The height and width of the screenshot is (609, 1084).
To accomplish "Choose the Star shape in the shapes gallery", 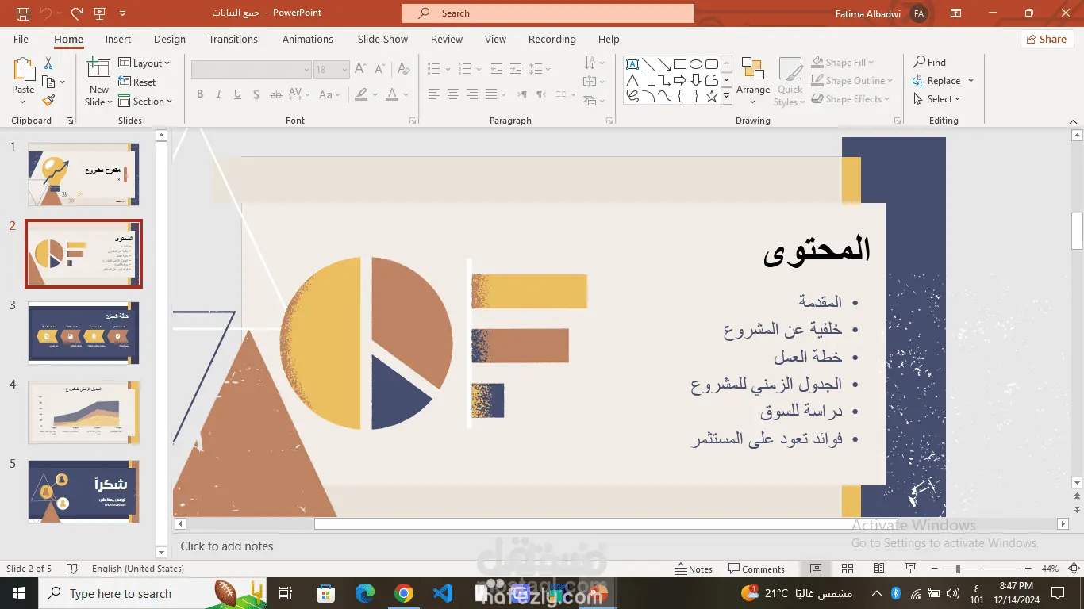I will click(x=712, y=96).
